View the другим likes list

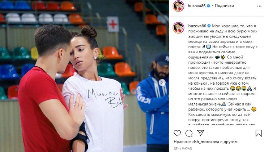230,142
